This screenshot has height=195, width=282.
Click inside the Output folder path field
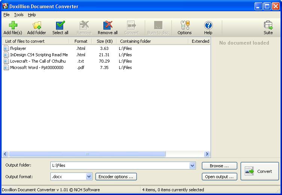coord(120,165)
